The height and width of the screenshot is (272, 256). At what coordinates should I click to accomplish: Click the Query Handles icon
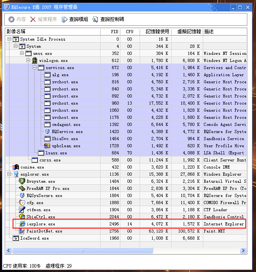(95, 19)
